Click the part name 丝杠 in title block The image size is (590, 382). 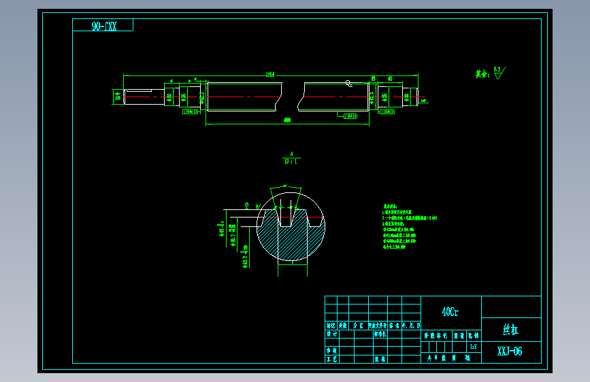(510, 330)
